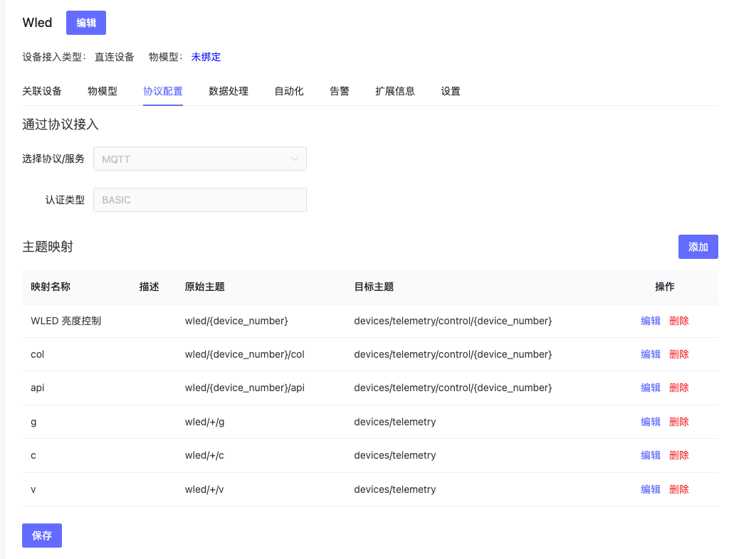The height and width of the screenshot is (559, 729).
Task: Open the 物模型 tab
Action: (103, 91)
